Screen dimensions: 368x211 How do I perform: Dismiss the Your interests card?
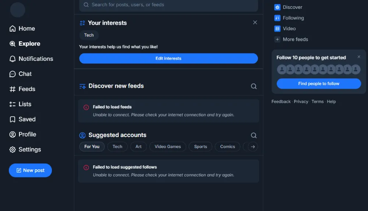(x=255, y=22)
